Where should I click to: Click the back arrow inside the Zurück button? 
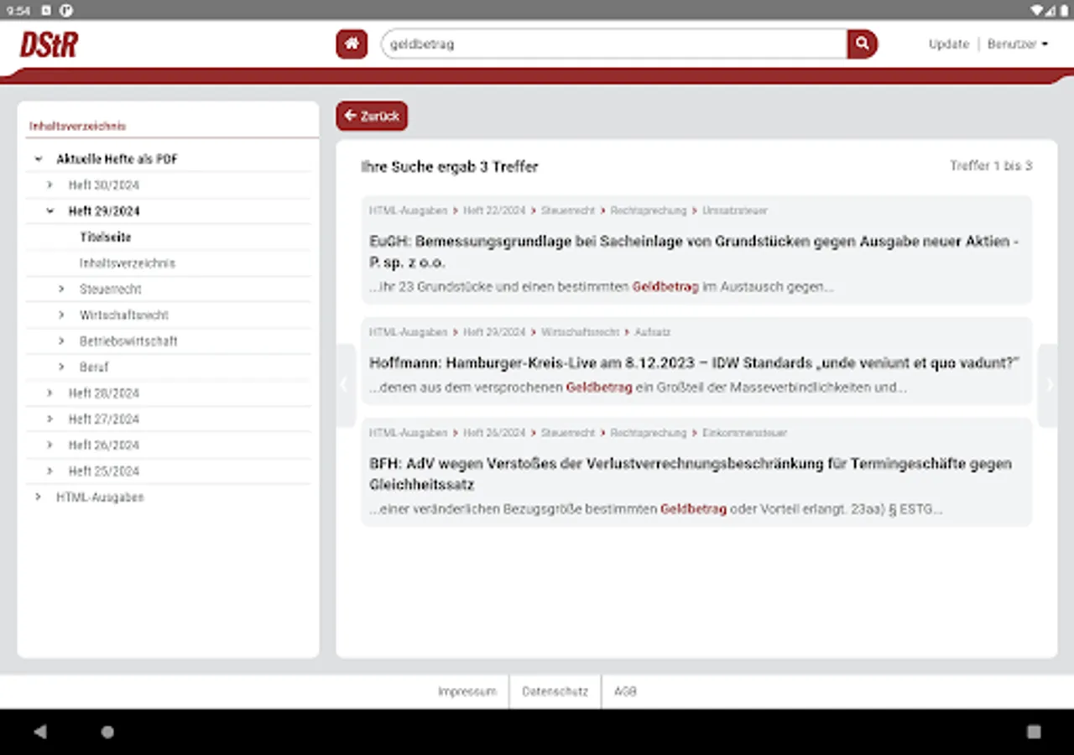point(352,116)
